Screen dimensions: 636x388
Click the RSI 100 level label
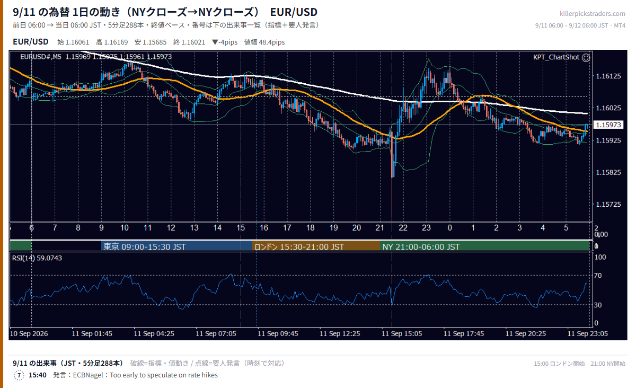click(x=600, y=257)
